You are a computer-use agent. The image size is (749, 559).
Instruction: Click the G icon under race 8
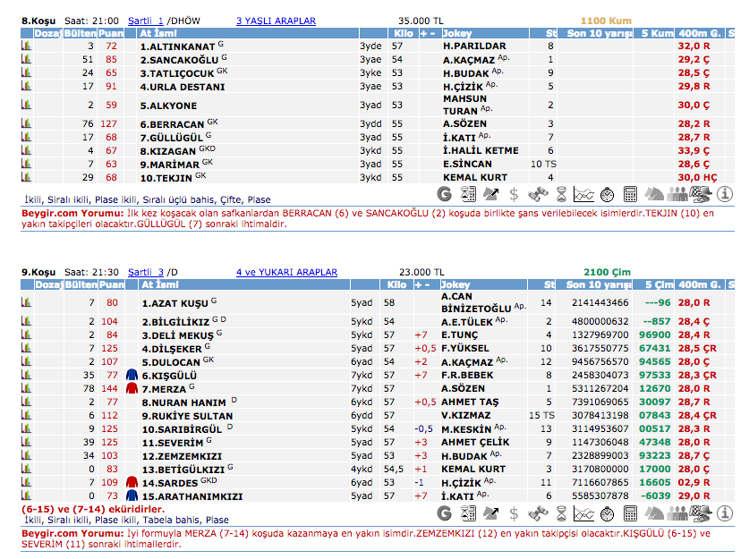pyautogui.click(x=445, y=193)
